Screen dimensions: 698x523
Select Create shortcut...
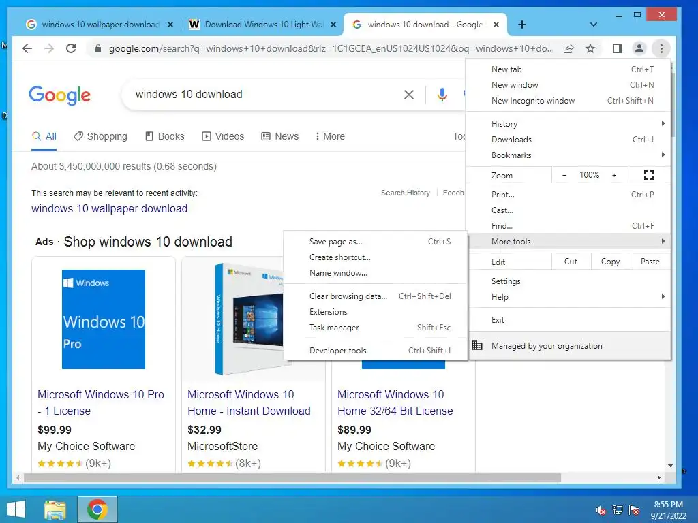376,257
